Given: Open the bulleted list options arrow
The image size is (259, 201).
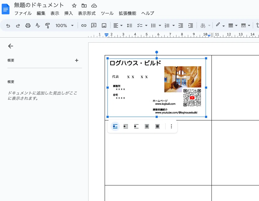Looking at the screenshot, I should (x=160, y=26).
